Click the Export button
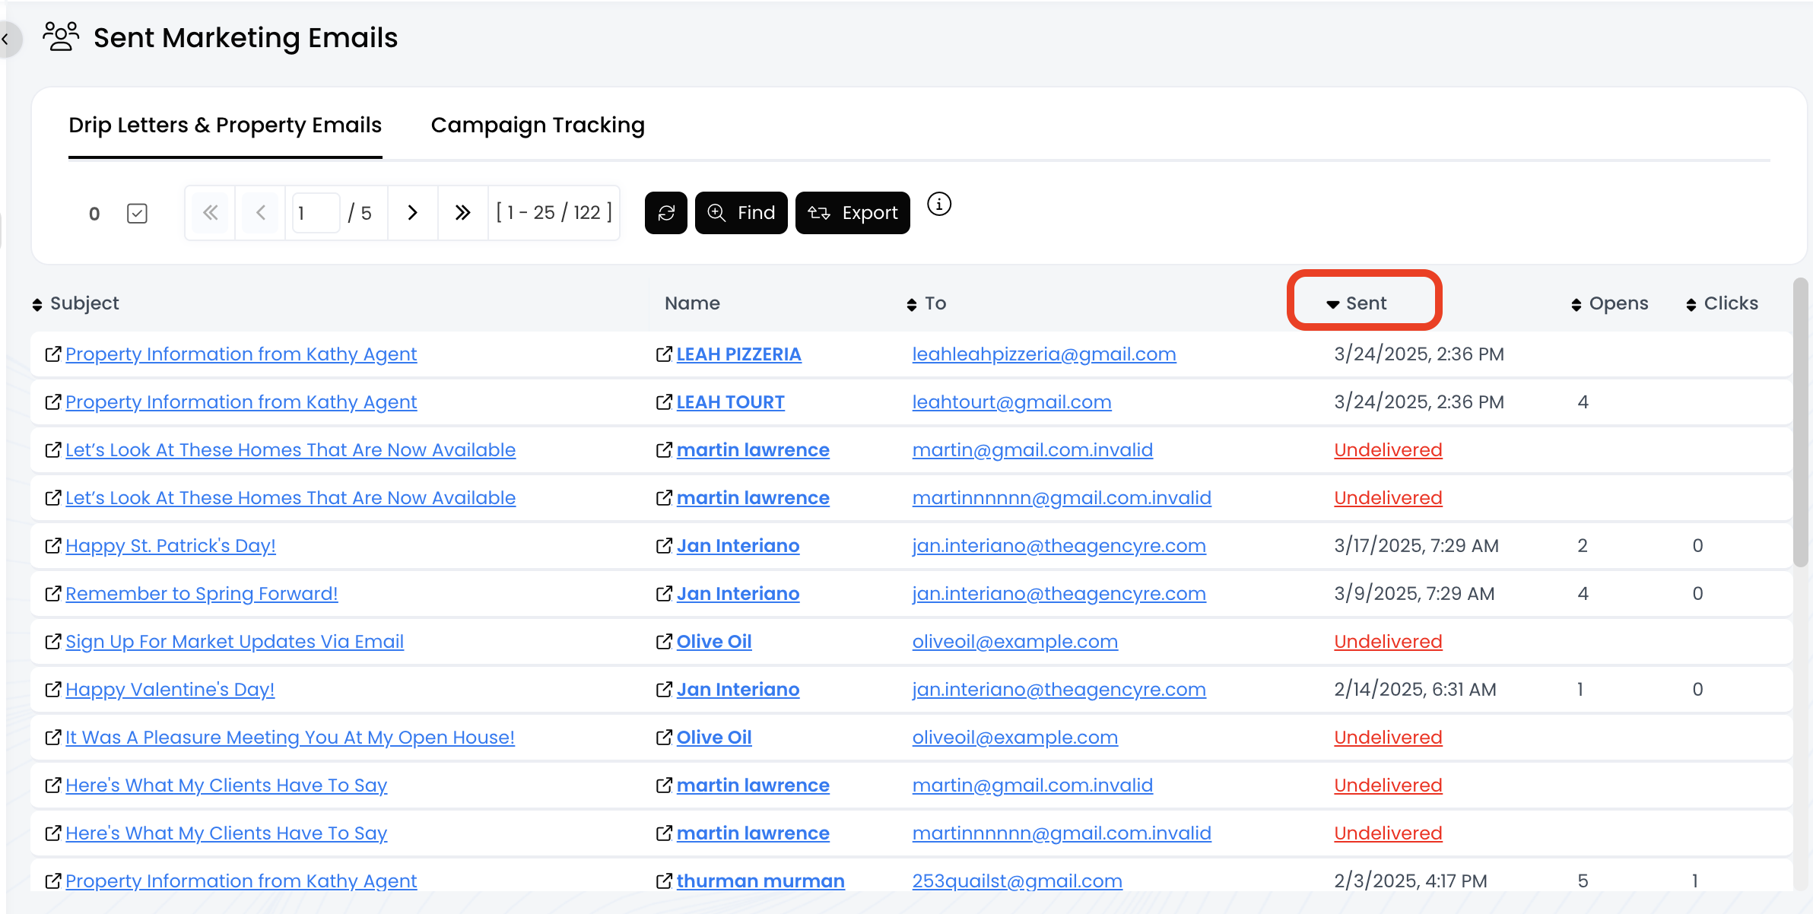The image size is (1813, 914). [853, 213]
